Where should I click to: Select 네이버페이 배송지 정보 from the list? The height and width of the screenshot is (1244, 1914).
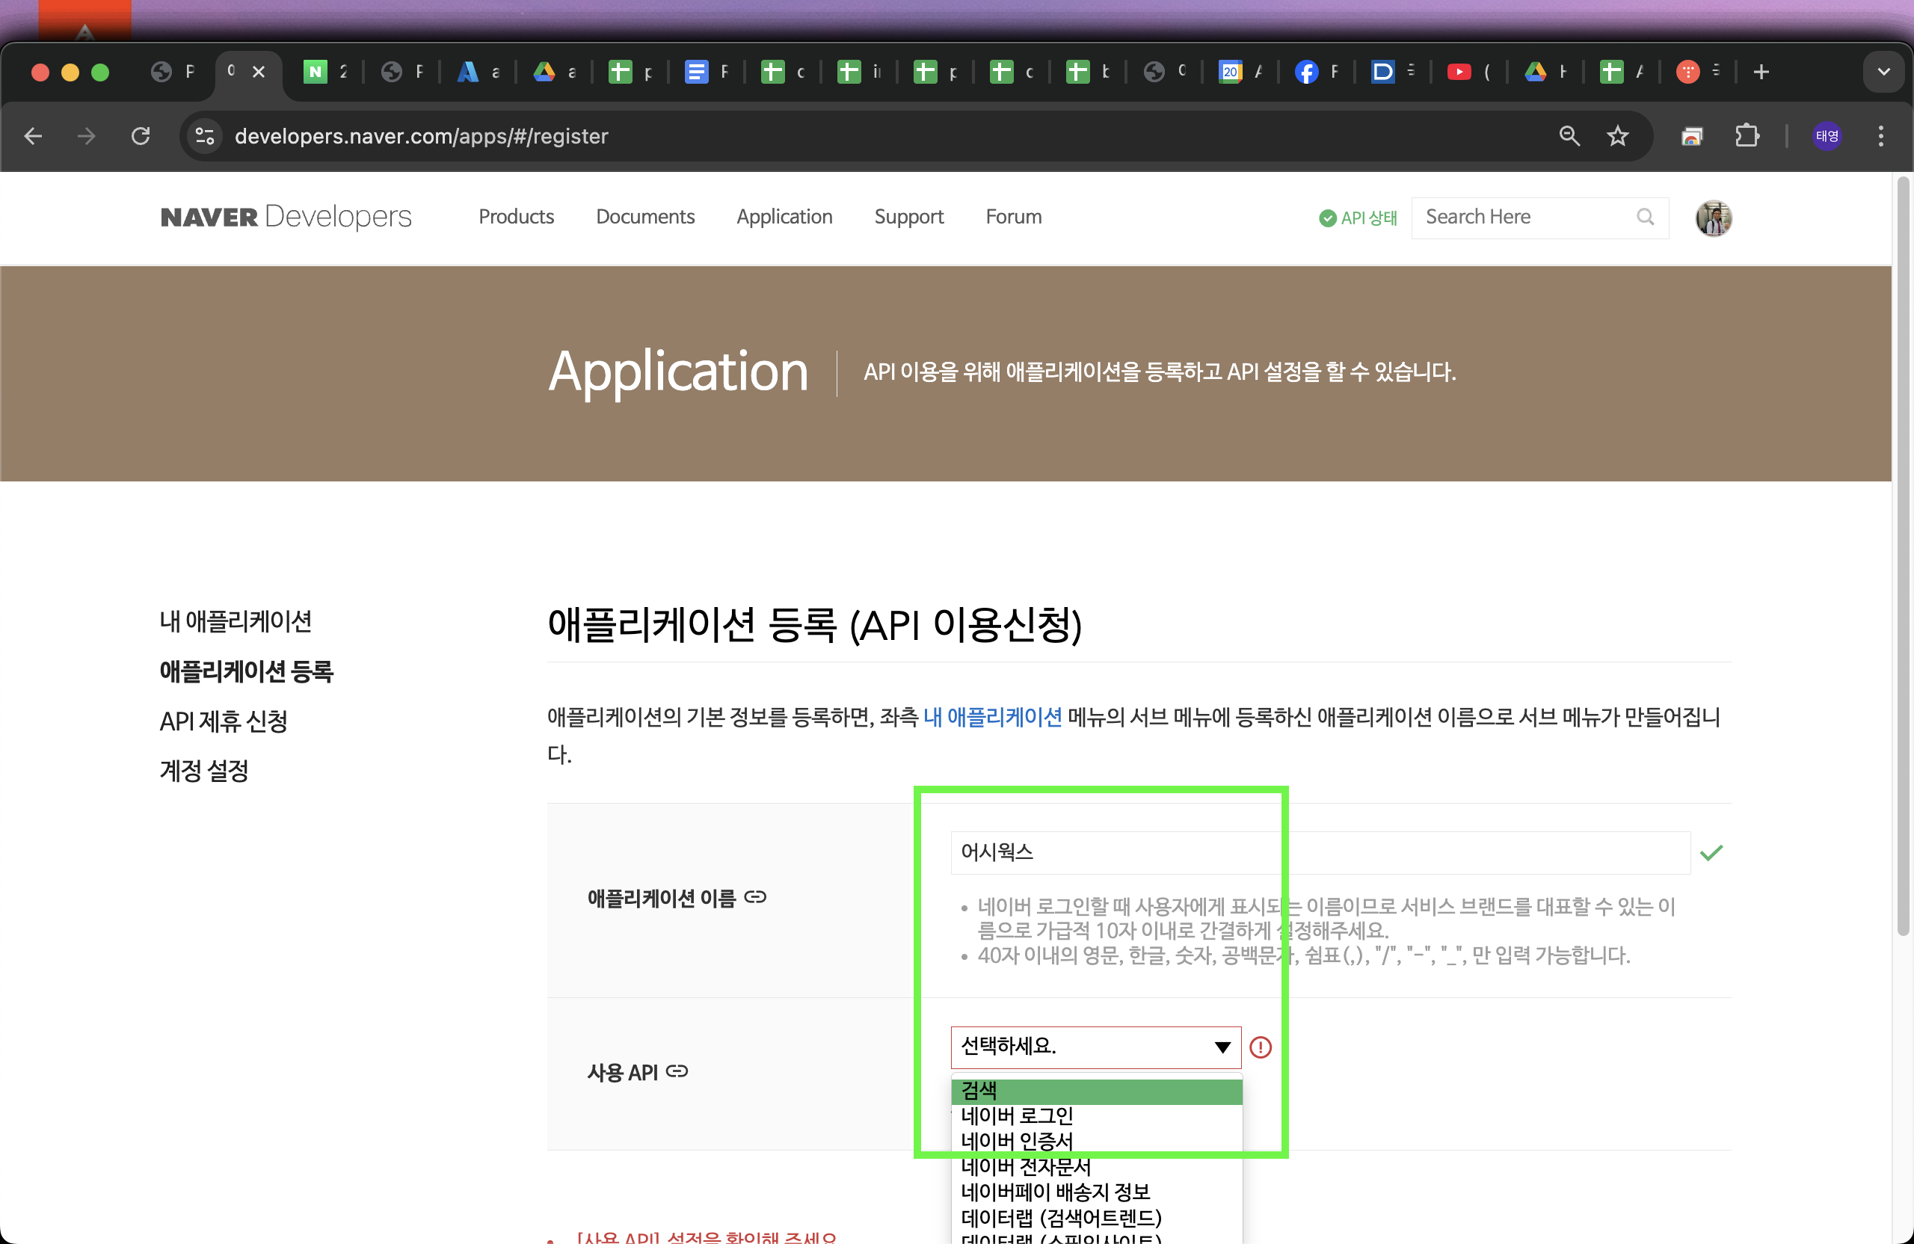pyautogui.click(x=1096, y=1192)
